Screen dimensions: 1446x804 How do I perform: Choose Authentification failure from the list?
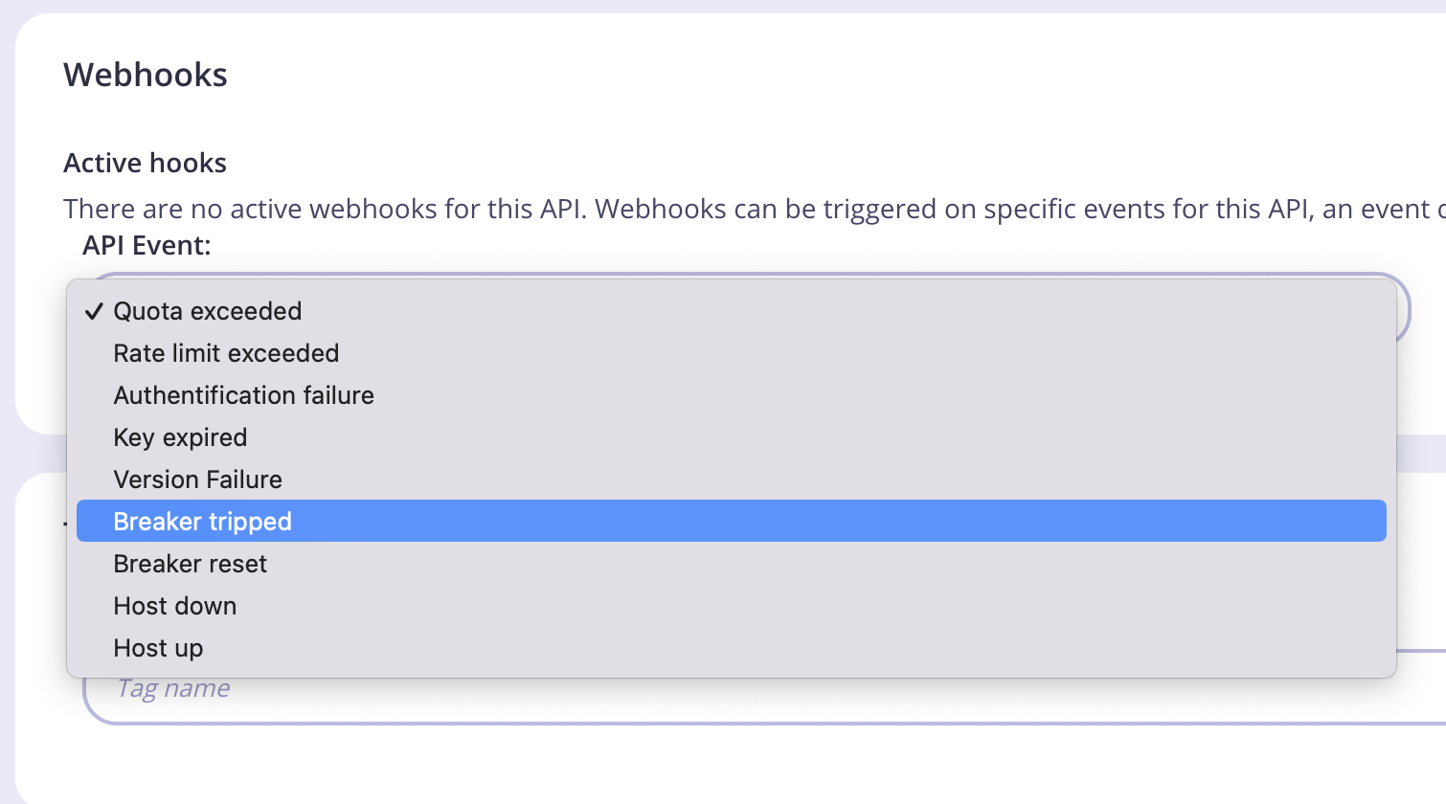[243, 394]
